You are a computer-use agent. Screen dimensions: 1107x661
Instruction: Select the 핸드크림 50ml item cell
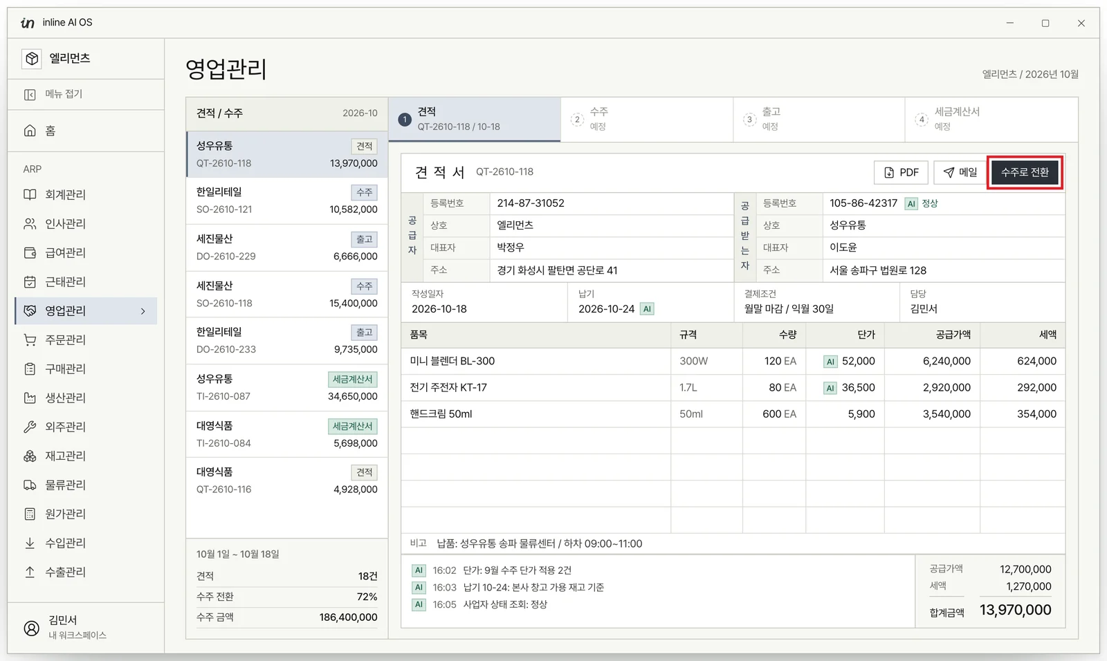[x=536, y=414]
